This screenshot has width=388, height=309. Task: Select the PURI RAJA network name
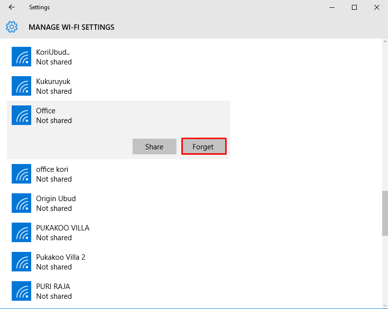pyautogui.click(x=53, y=286)
